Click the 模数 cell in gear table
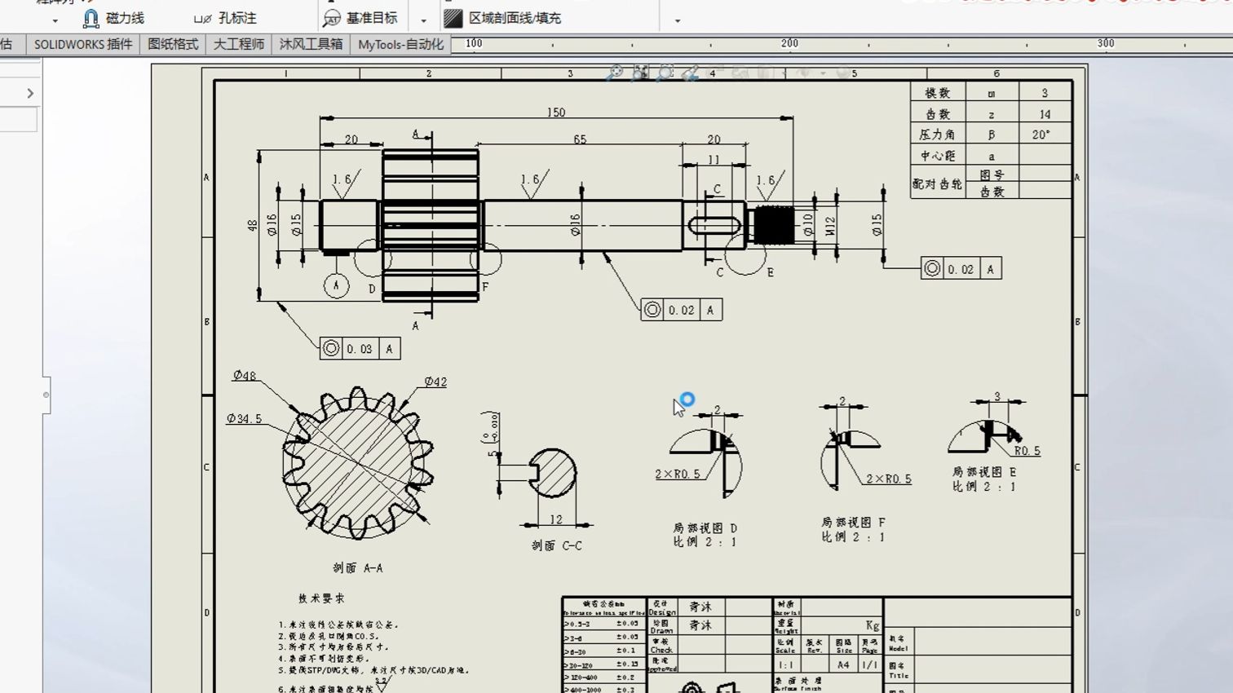The width and height of the screenshot is (1233, 693). click(938, 93)
